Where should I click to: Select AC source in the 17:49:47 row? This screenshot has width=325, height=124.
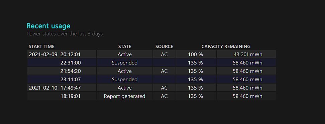164,88
